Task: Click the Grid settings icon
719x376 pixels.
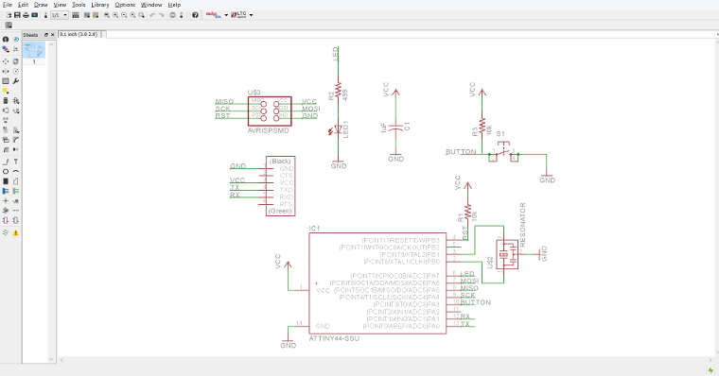Action: 9,26
